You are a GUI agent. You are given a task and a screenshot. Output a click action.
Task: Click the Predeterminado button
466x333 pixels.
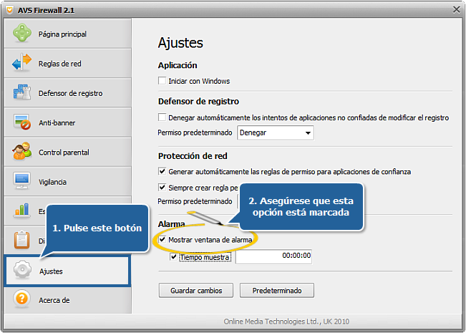277,290
